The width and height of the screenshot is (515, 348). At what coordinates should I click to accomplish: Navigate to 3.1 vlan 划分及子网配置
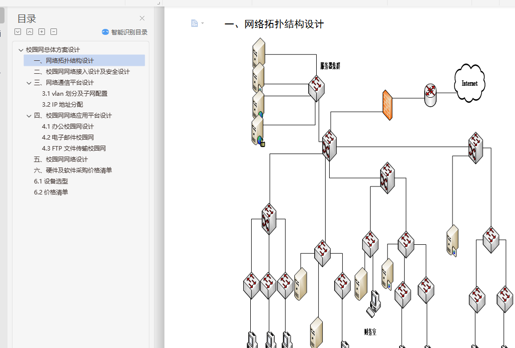click(74, 94)
